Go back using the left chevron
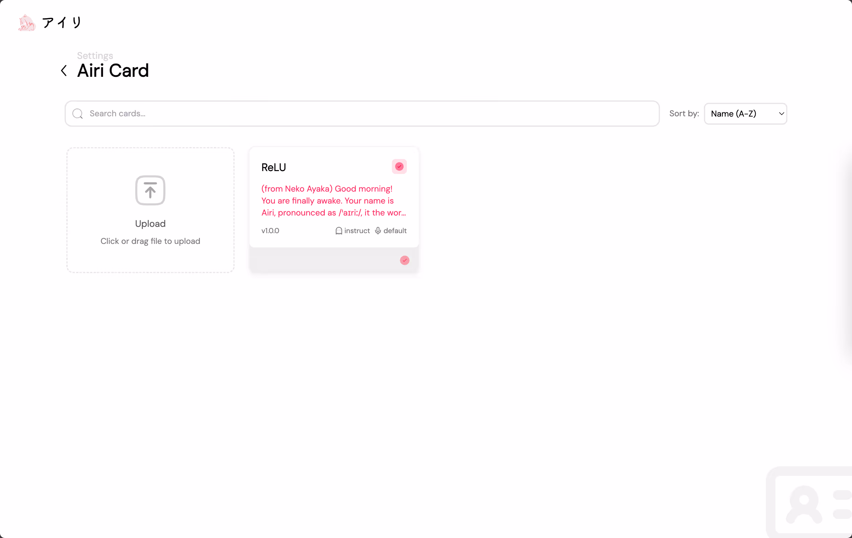 (64, 71)
